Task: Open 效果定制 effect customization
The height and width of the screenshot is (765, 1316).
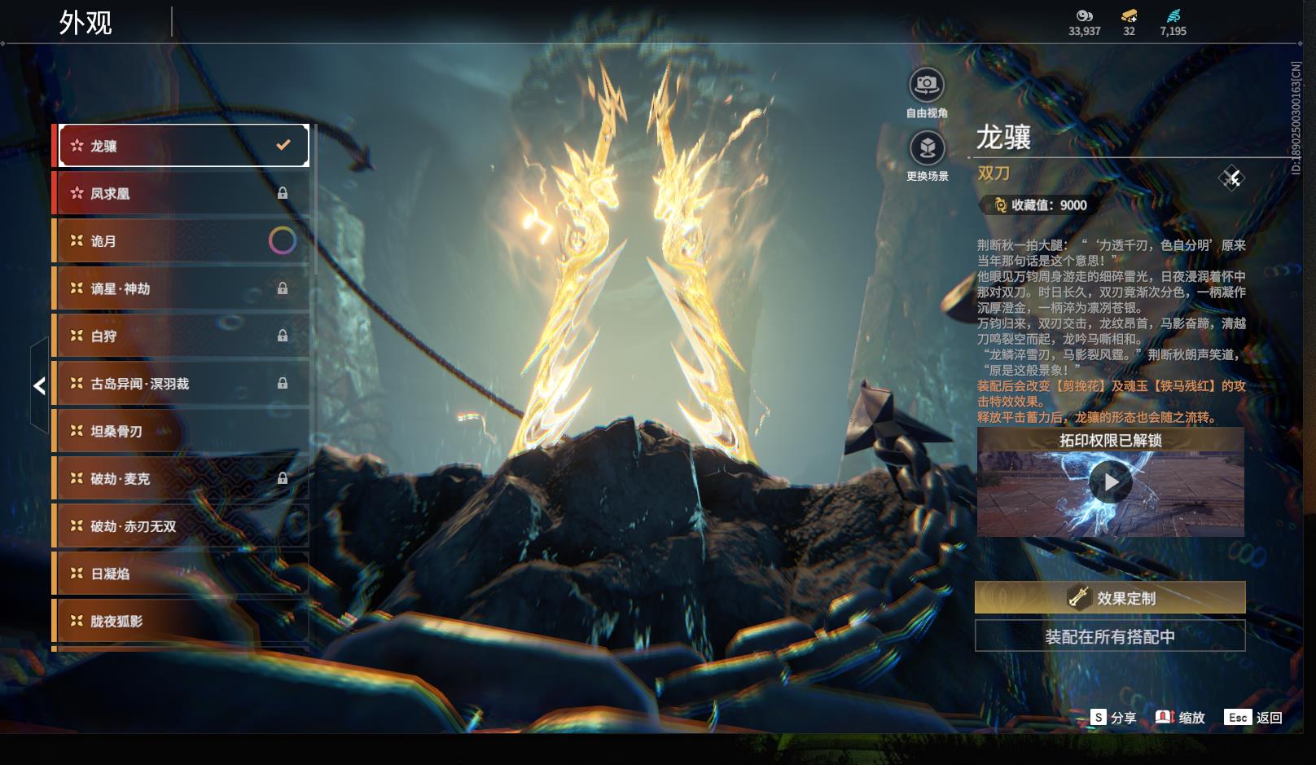Action: [1110, 598]
